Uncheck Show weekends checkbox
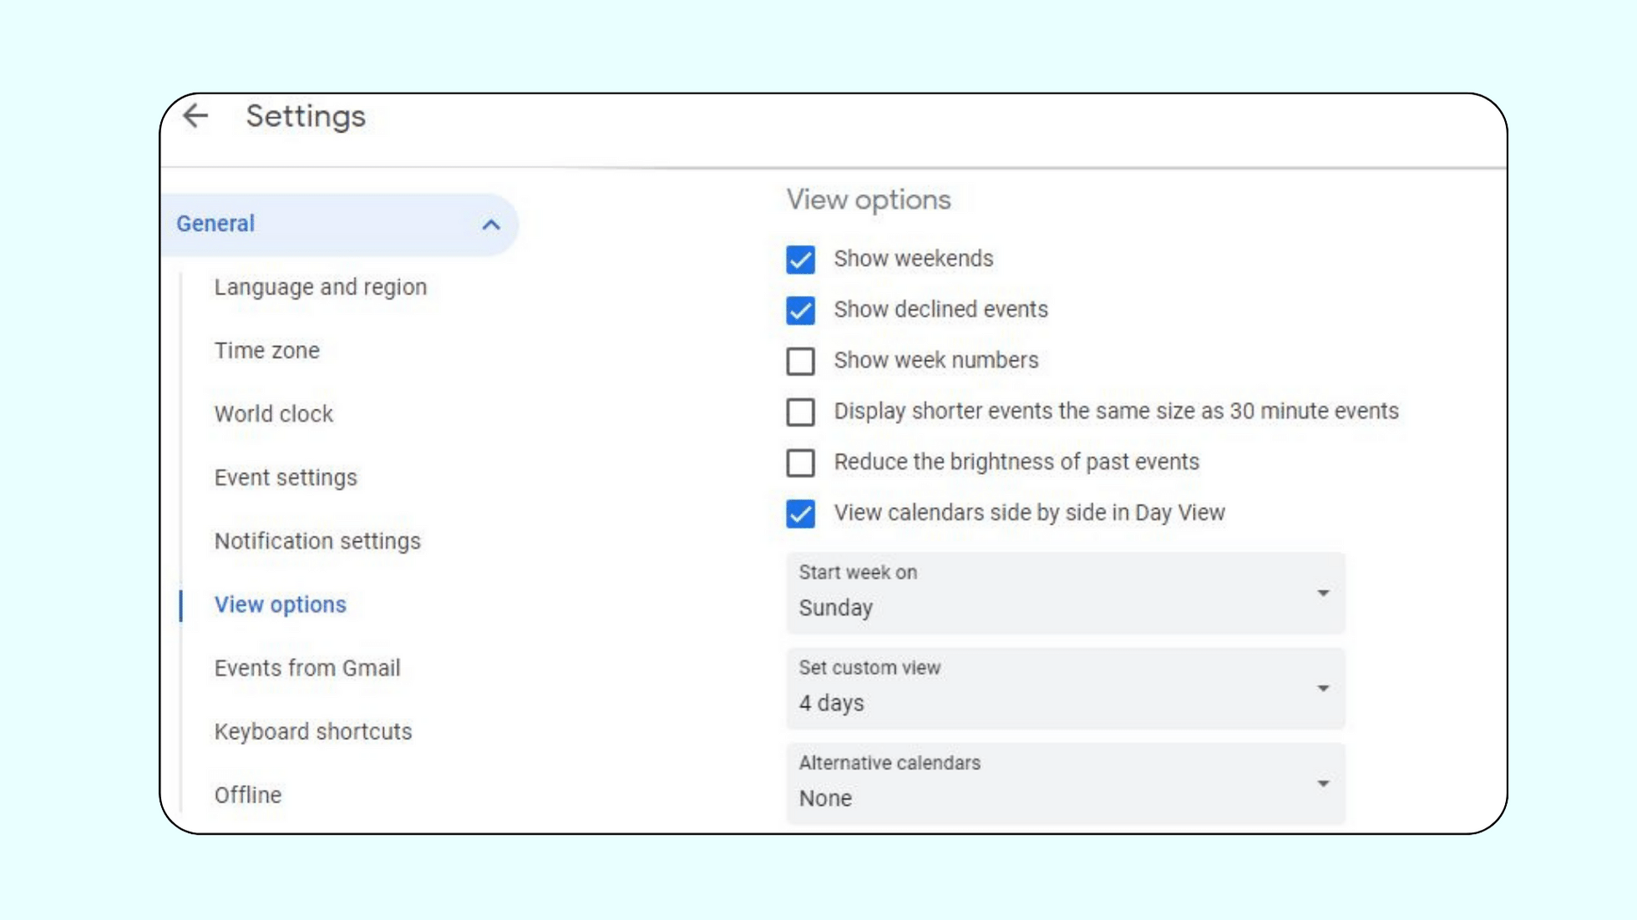Screen dimensions: 1637x920 tap(800, 260)
